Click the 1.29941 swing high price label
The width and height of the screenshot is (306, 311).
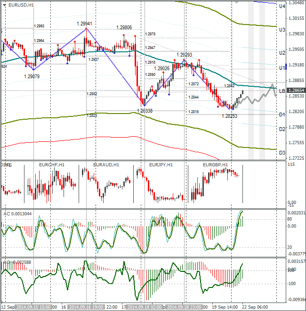point(85,23)
